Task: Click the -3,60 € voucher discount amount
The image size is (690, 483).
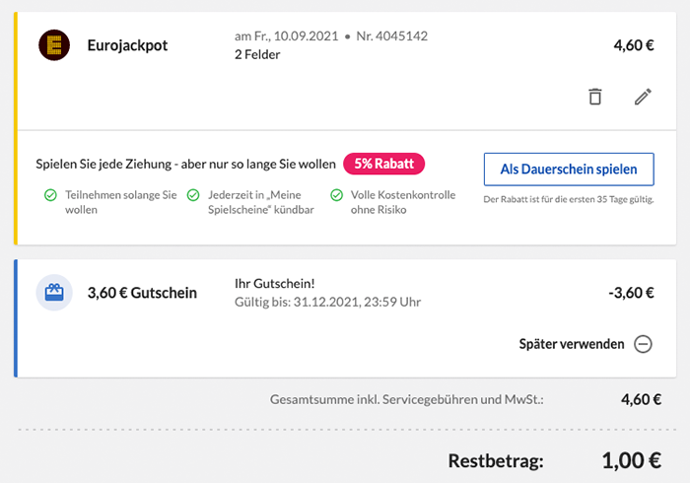Action: (632, 293)
